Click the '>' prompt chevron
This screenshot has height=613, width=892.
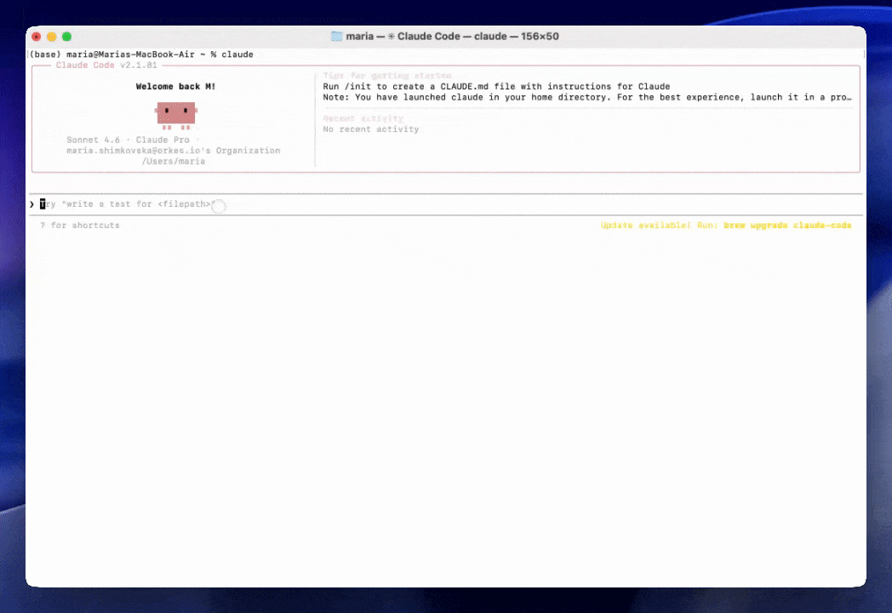[31, 204]
